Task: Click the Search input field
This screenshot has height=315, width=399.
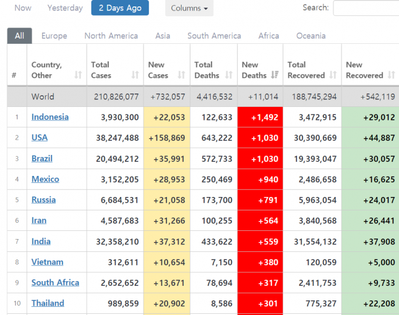Action: tap(366, 8)
